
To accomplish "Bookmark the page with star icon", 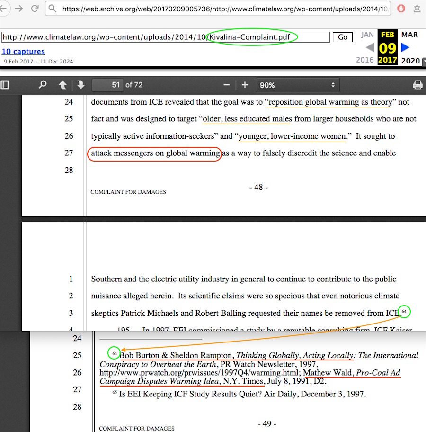I will point(417,9).
